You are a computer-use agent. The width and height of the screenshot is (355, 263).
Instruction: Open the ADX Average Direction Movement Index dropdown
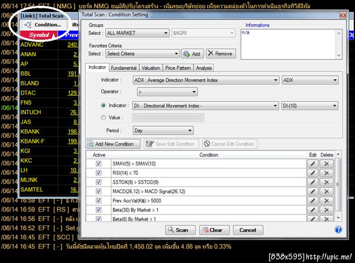point(205,80)
